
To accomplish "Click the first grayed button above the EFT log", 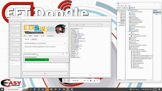I will tap(73, 25).
